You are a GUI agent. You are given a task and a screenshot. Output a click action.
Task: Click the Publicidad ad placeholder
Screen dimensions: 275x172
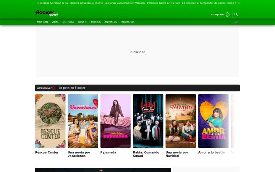pyautogui.click(x=137, y=52)
